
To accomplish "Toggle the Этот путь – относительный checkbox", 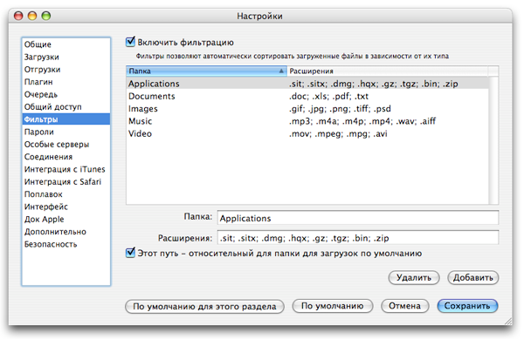I will 130,253.
